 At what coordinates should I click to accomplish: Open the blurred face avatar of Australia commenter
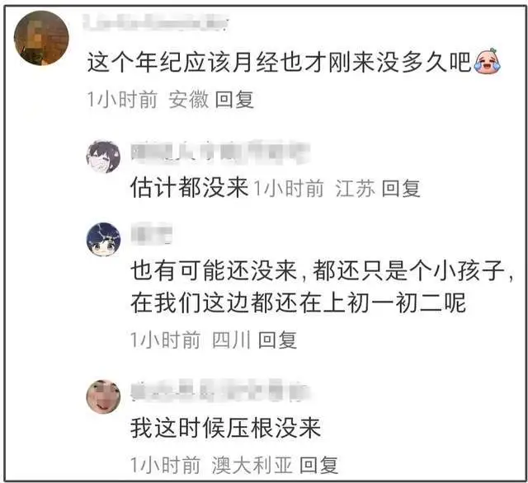click(x=103, y=396)
